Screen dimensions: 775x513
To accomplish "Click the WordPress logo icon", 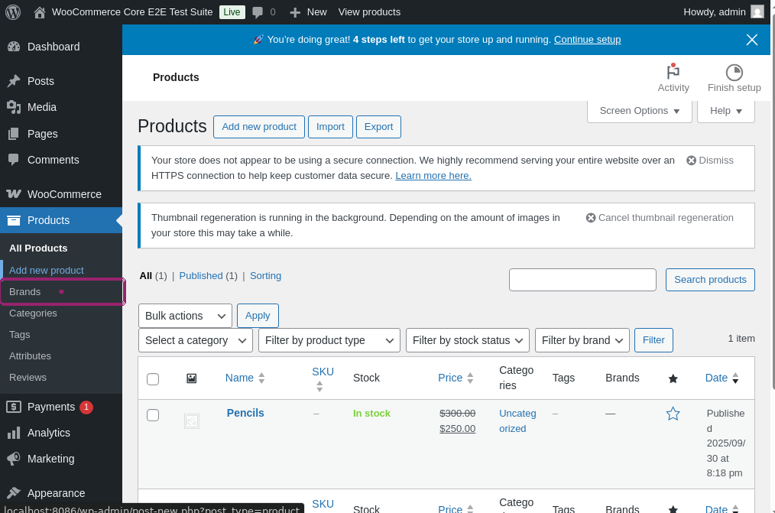I will (x=13, y=11).
